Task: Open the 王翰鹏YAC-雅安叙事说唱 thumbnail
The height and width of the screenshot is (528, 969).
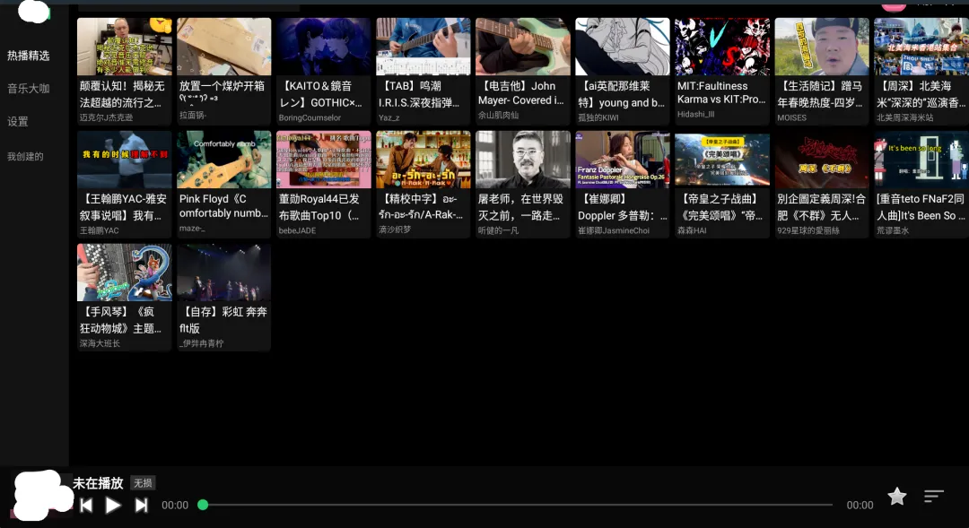Action: click(x=124, y=160)
